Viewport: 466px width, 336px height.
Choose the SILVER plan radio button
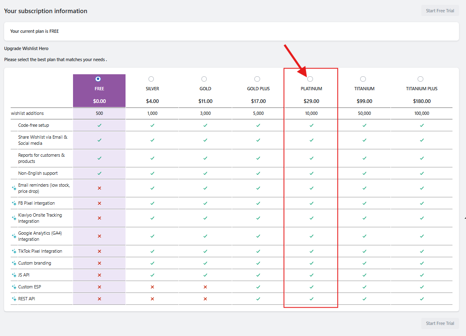(151, 79)
